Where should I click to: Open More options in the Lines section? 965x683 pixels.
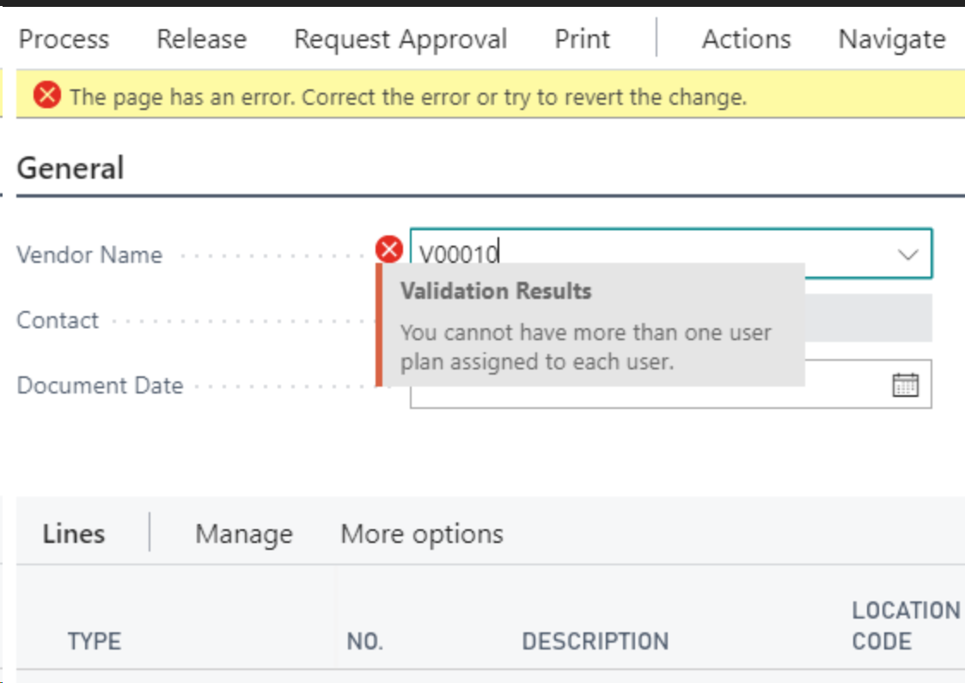[x=421, y=534]
